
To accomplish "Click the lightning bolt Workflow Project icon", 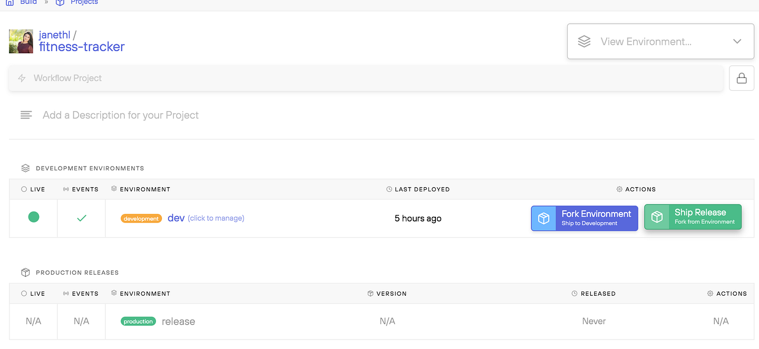I will click(x=22, y=78).
